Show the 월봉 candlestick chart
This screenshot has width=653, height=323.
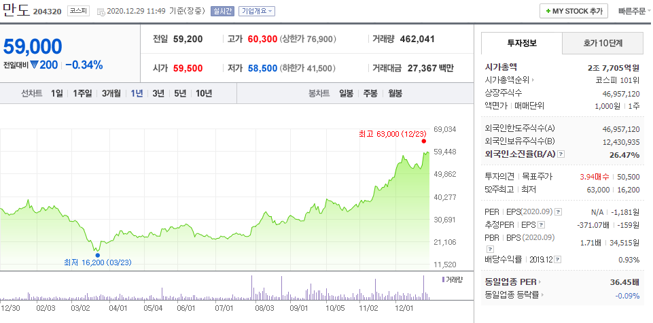tap(395, 93)
